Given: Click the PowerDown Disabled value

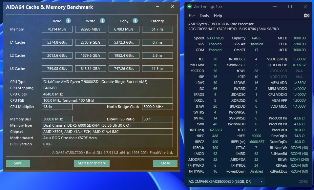Looking at the screenshot, I should click(256, 171).
